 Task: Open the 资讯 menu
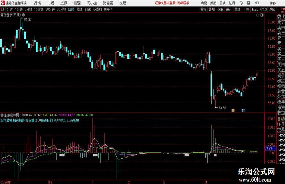pyautogui.click(x=64, y=3)
